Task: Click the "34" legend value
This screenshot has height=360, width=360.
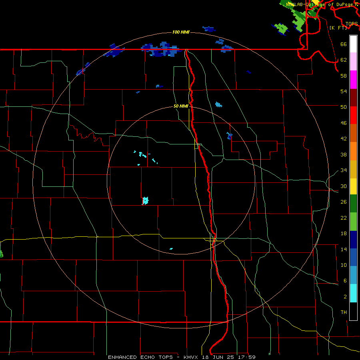Action: tap(344, 170)
